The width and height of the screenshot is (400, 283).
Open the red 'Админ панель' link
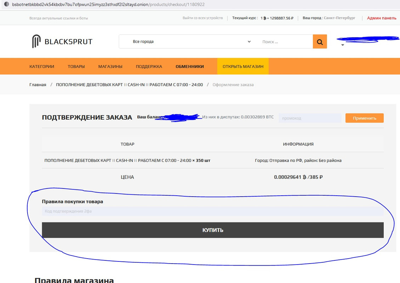[x=382, y=18]
